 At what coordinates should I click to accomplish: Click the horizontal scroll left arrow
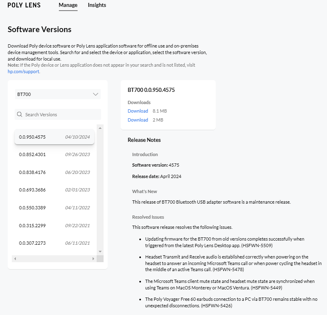[x=15, y=259]
